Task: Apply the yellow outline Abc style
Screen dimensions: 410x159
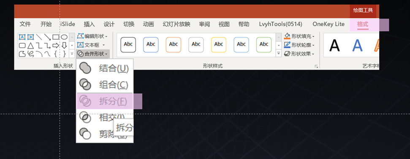Action: tap(219, 45)
